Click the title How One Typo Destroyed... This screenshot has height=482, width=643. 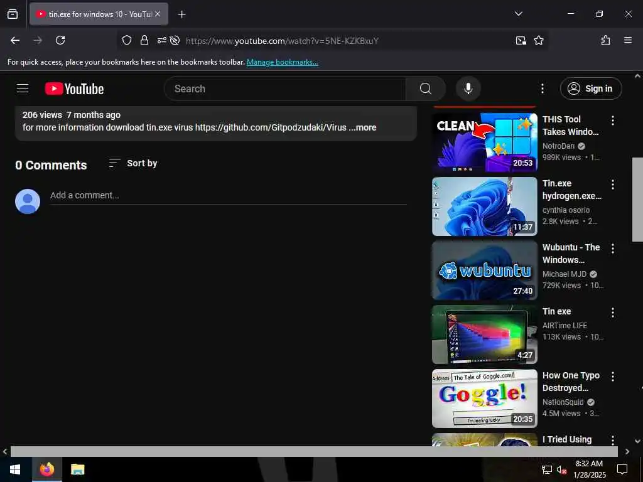point(571,382)
